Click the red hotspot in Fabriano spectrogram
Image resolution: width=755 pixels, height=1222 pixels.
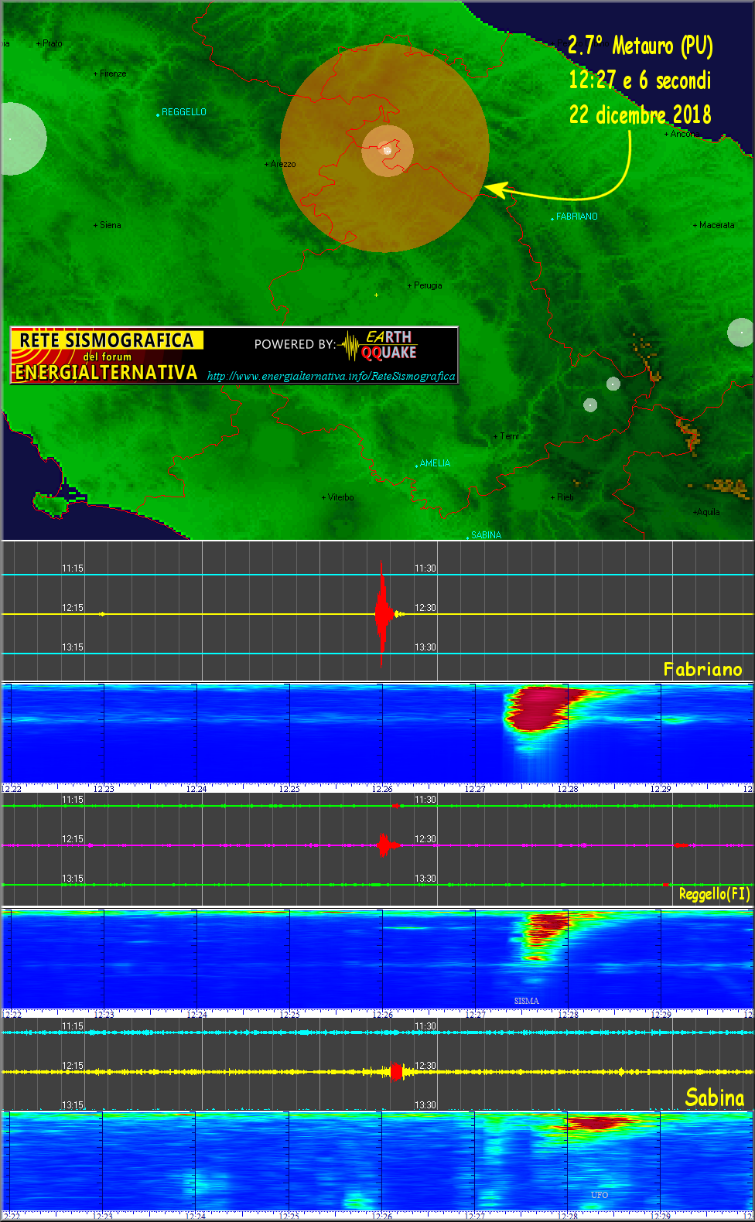point(536,708)
